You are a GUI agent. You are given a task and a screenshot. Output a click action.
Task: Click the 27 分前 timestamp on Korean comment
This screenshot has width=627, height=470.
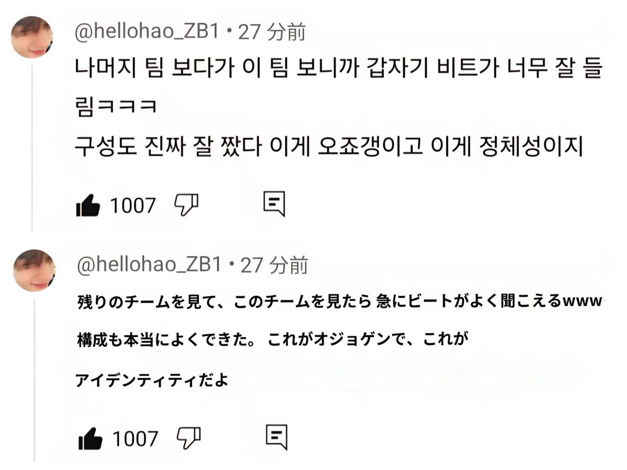(272, 33)
